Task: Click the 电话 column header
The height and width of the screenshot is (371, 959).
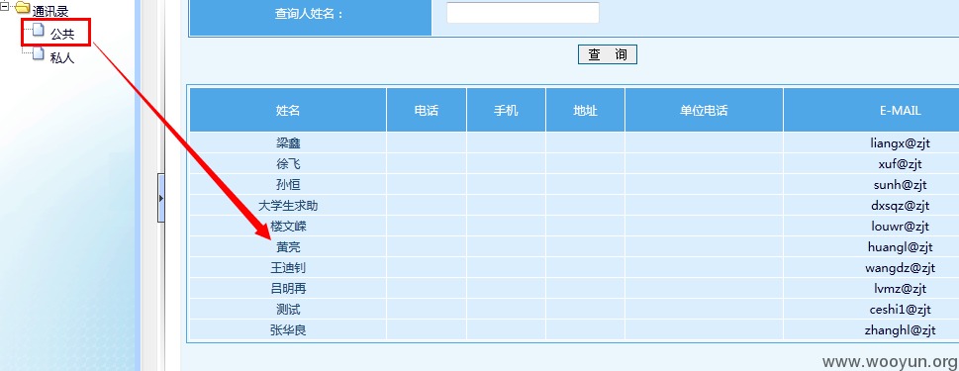Action: (427, 110)
